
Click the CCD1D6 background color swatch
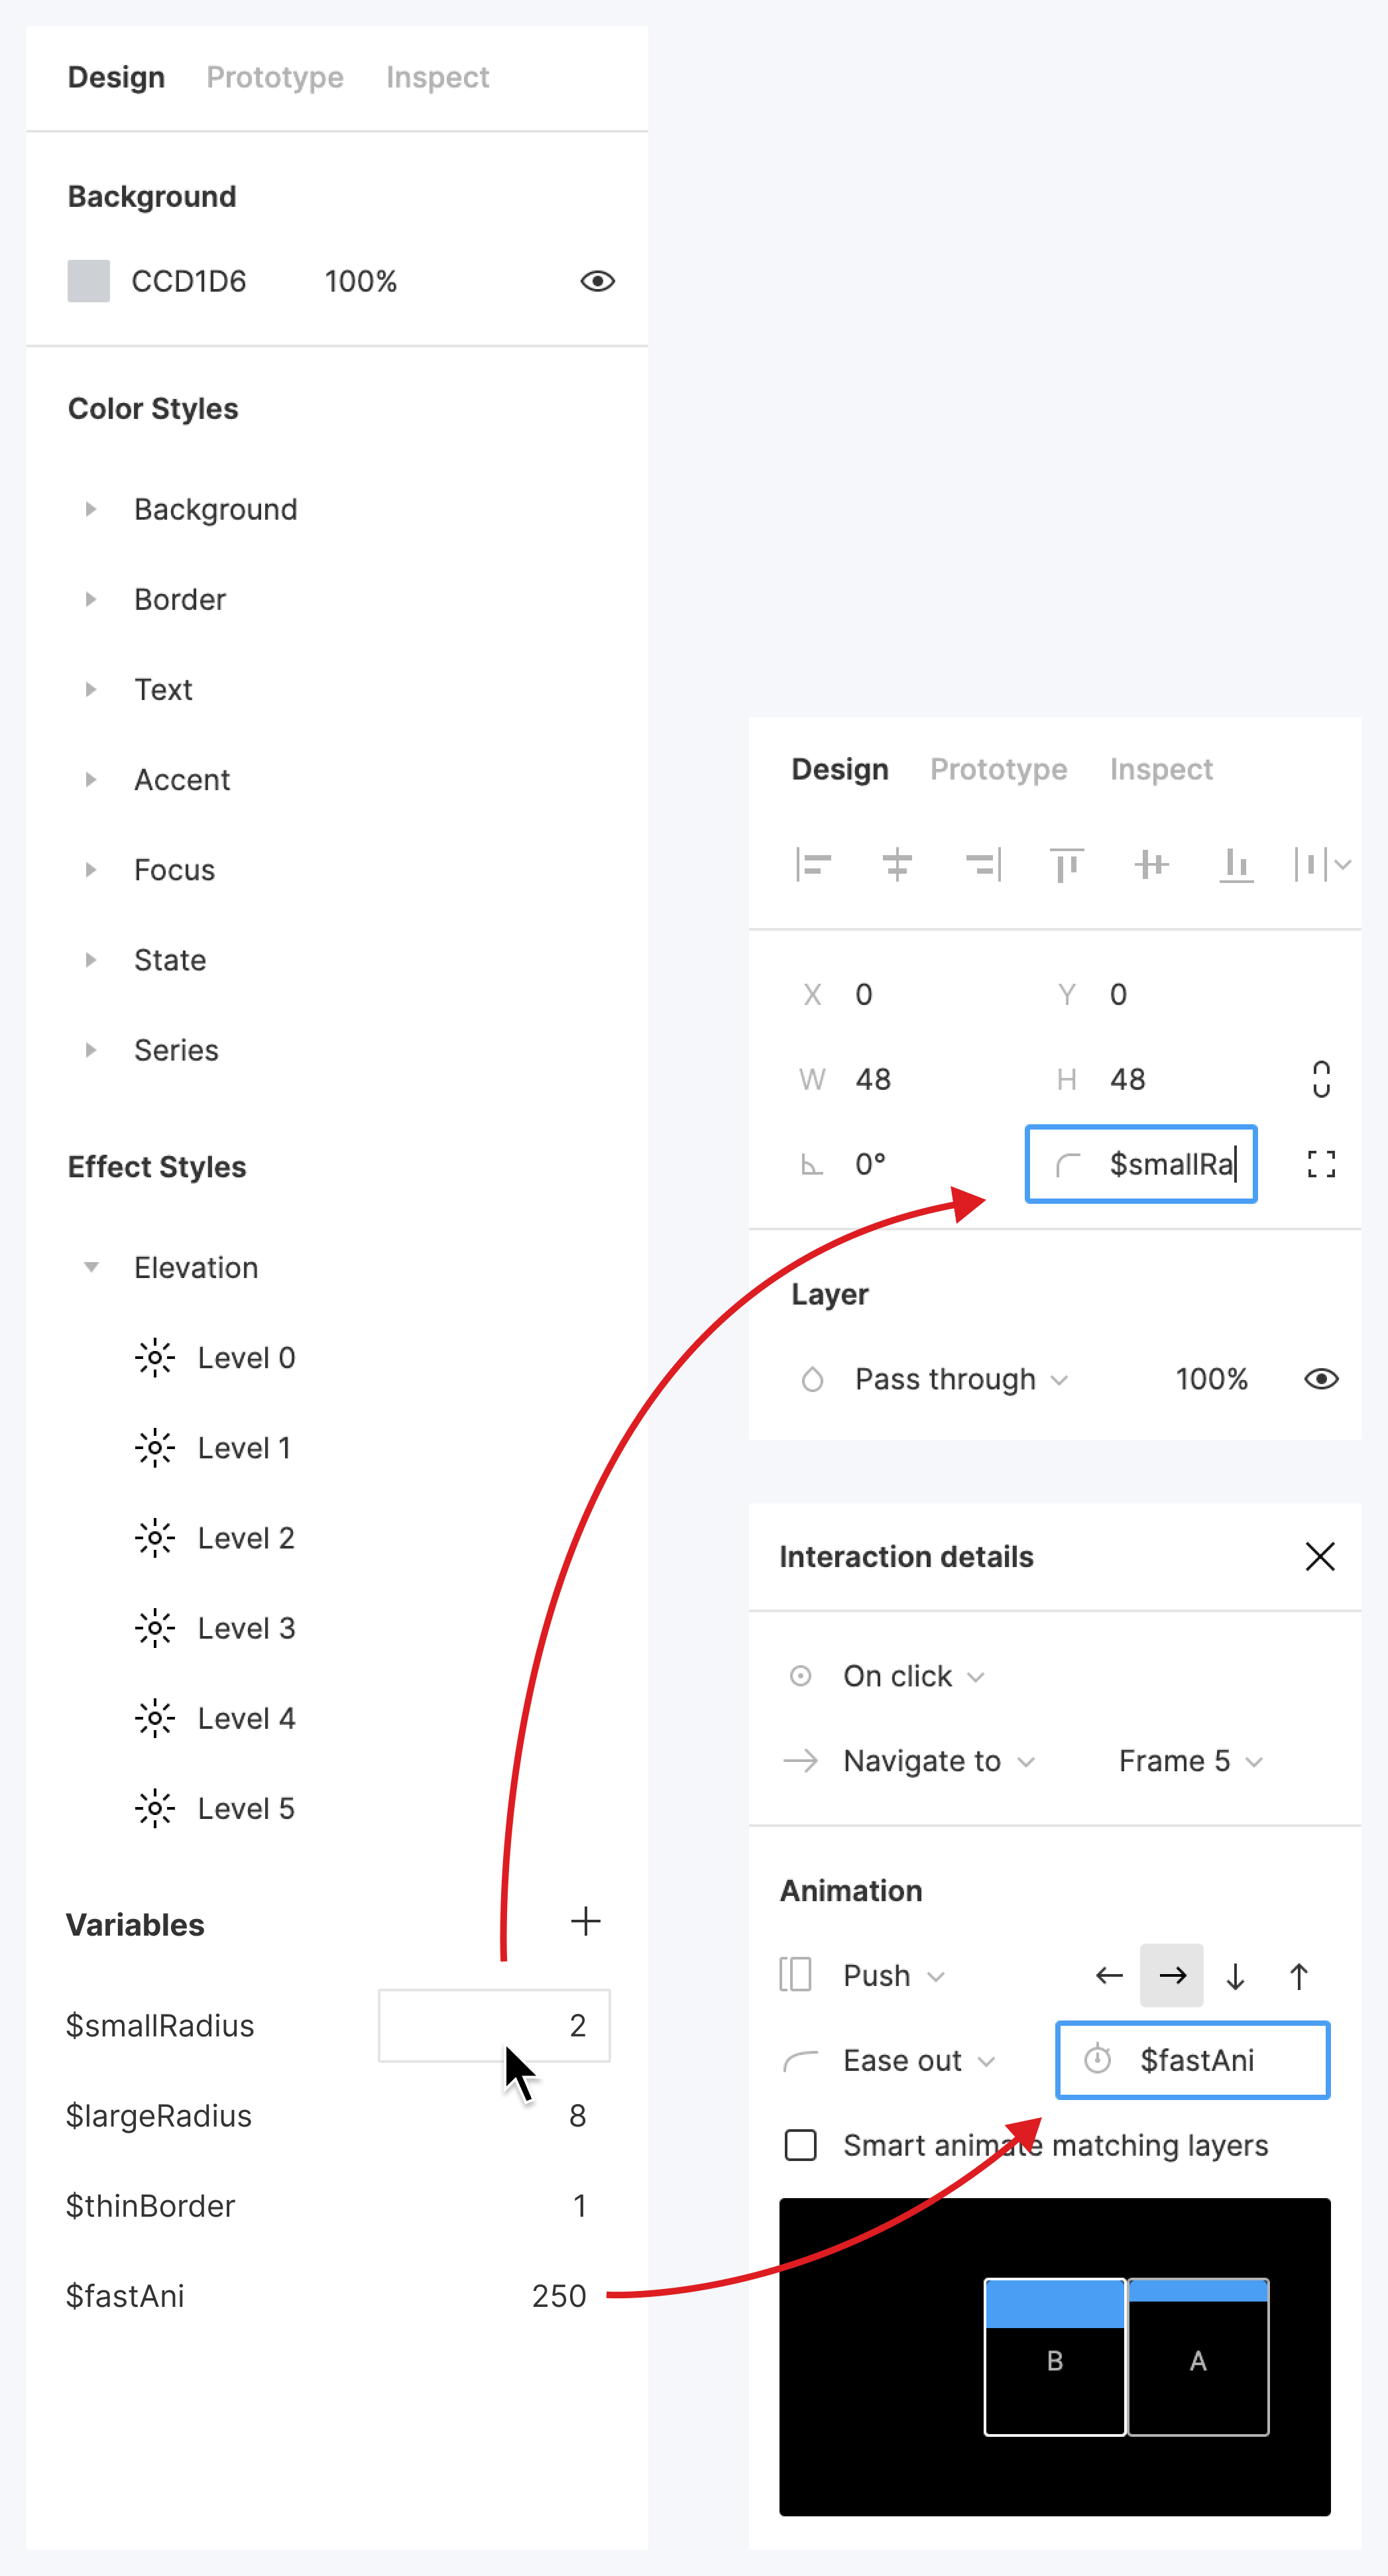coord(89,281)
